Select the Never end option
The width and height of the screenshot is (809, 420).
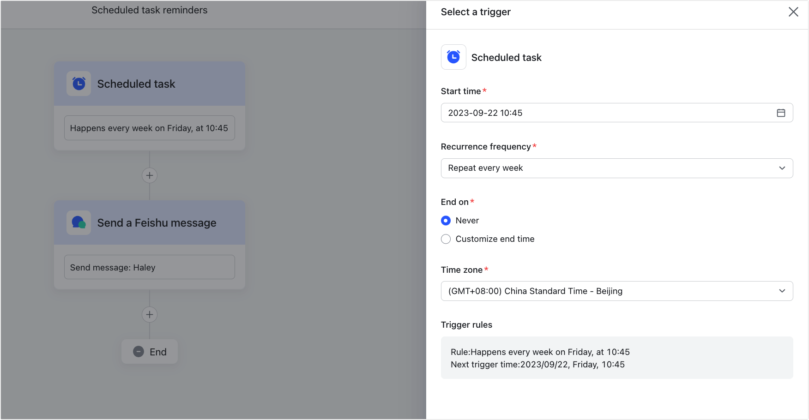446,221
